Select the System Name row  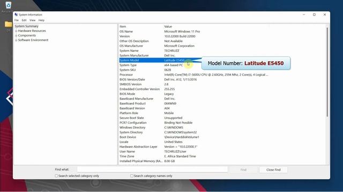pos(222,51)
